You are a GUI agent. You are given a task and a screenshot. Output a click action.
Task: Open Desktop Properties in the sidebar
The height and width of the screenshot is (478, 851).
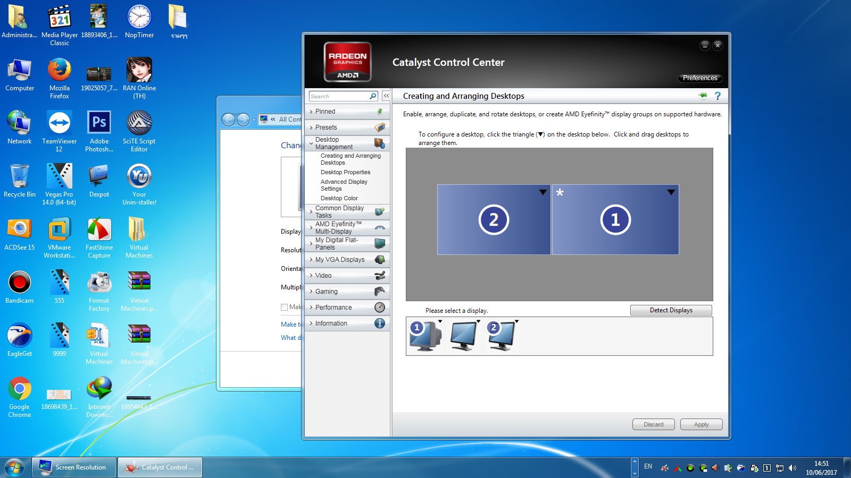point(345,172)
